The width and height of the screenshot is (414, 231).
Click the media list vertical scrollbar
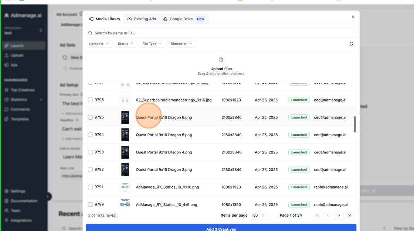click(x=354, y=124)
